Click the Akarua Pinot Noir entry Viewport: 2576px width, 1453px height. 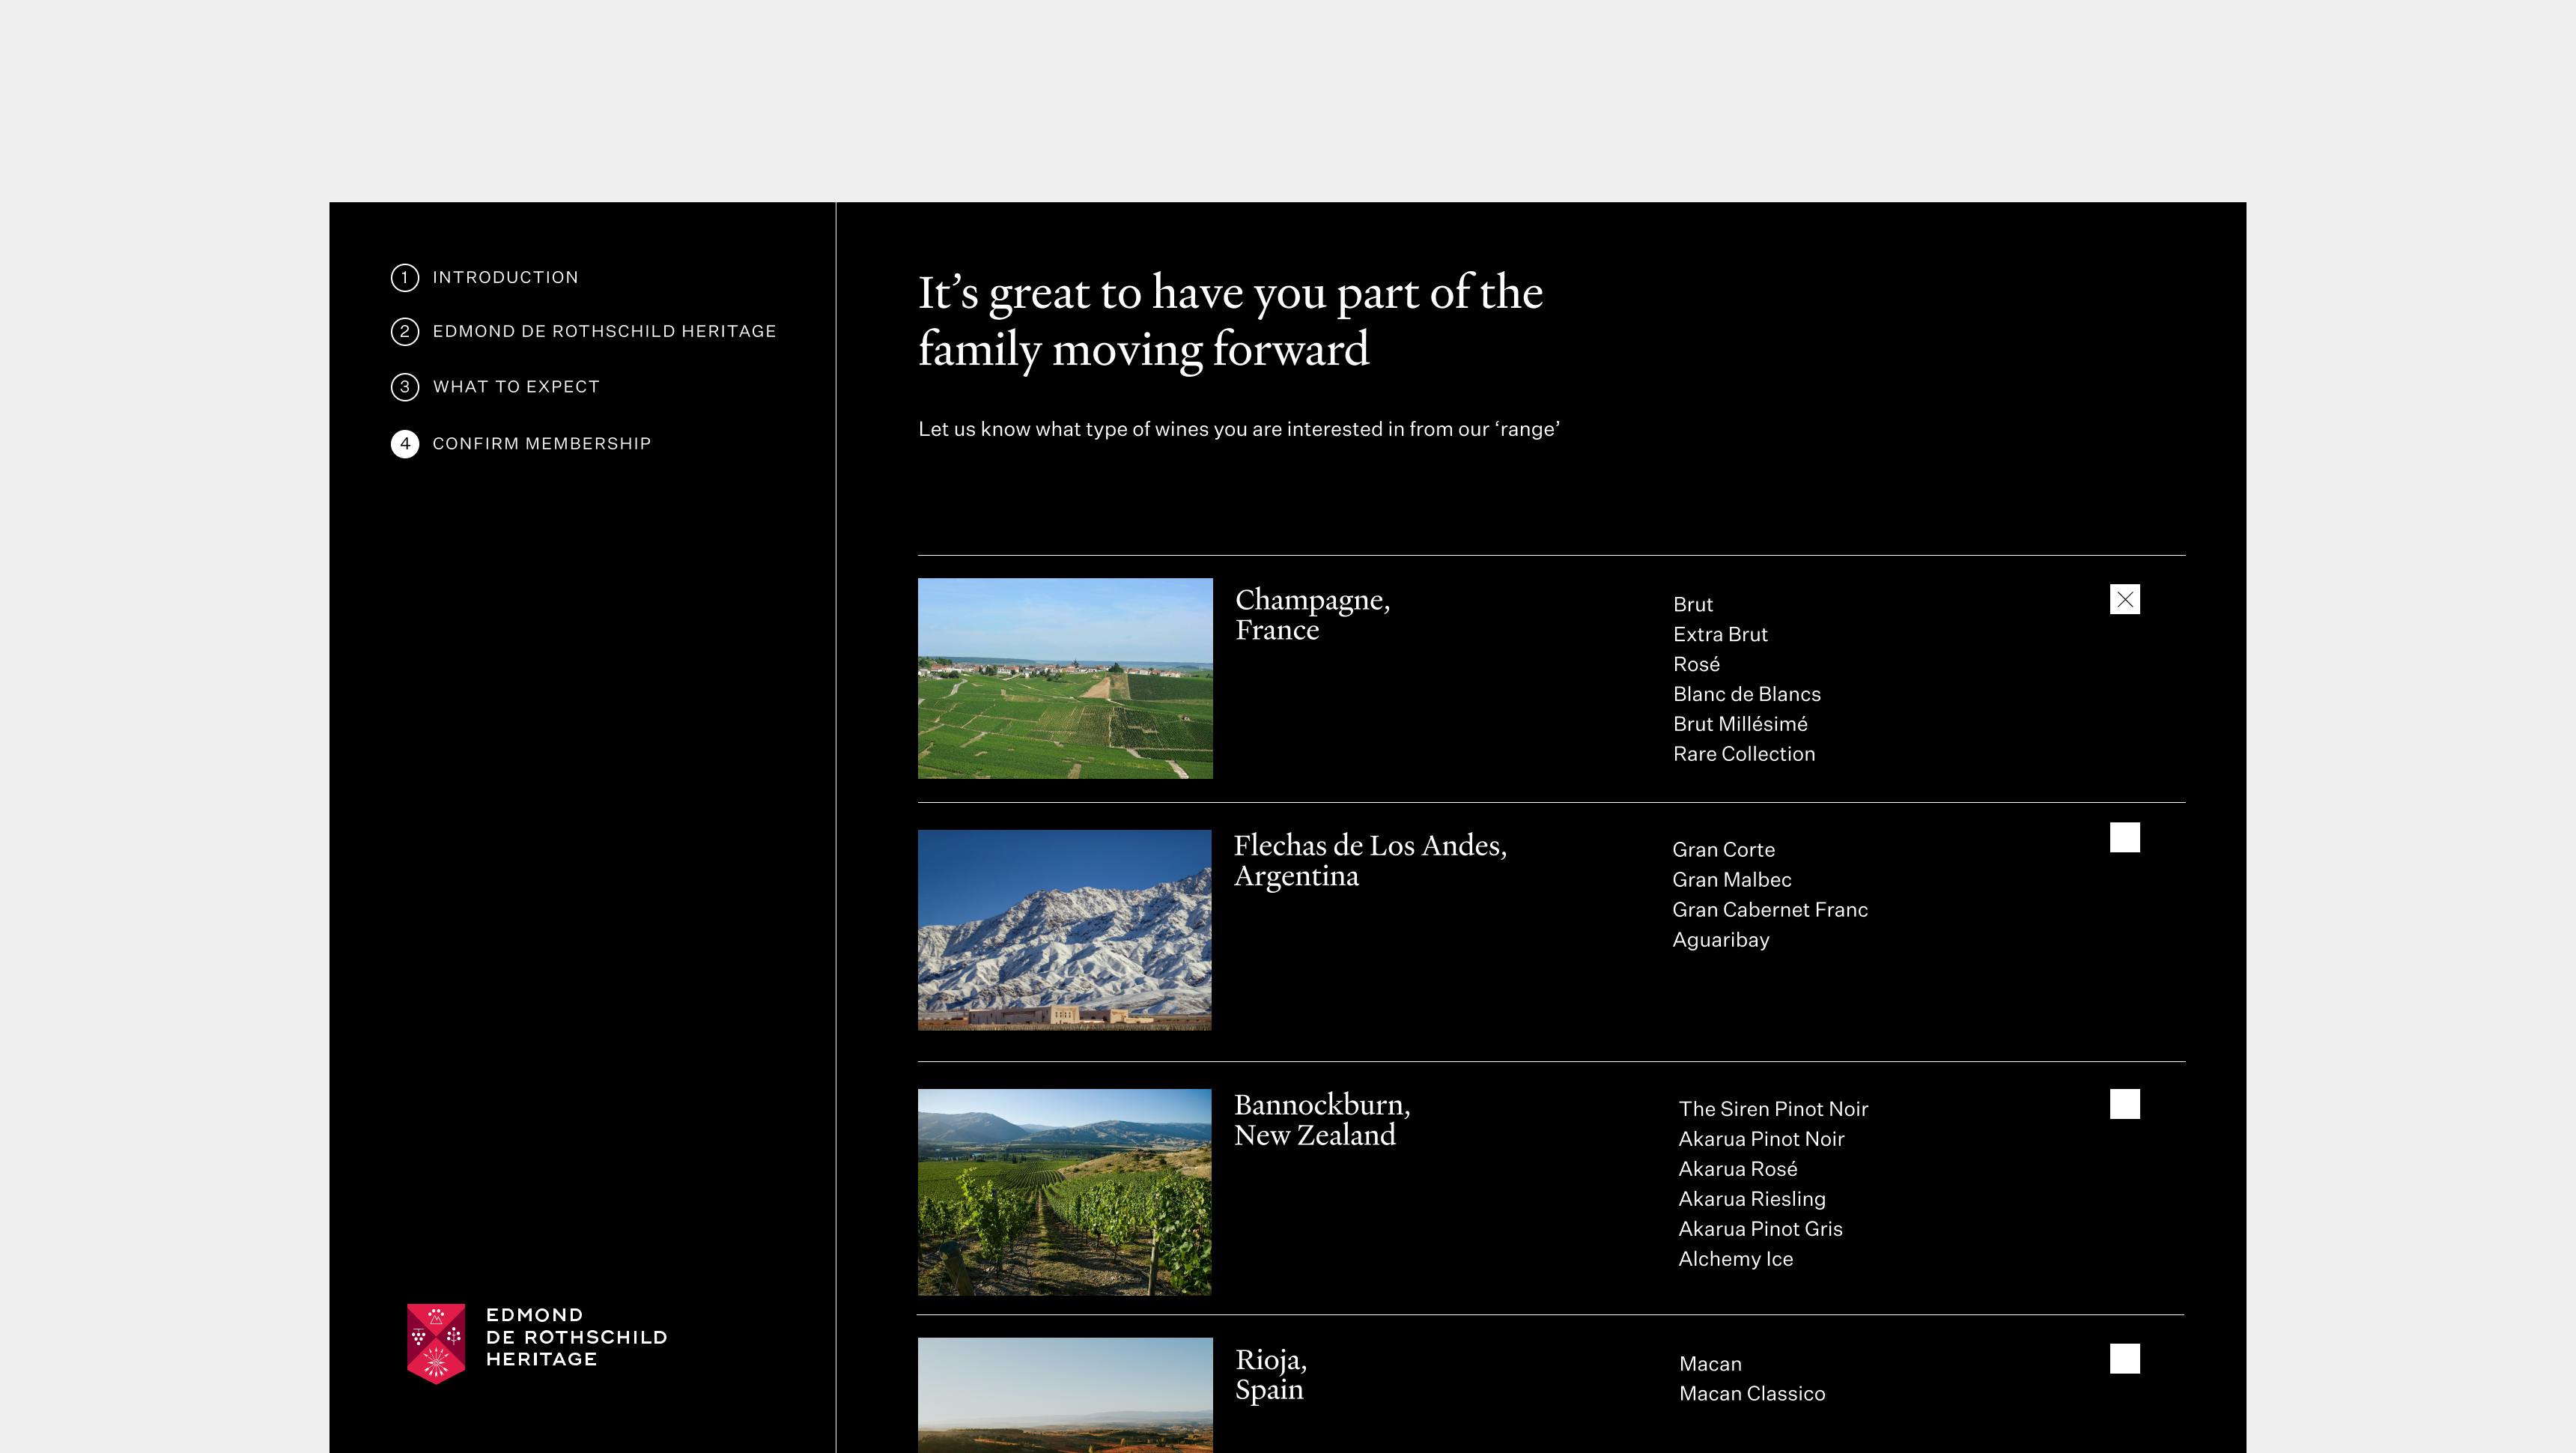(1761, 1138)
